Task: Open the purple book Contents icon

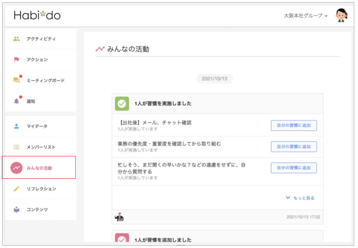Action: (x=16, y=209)
